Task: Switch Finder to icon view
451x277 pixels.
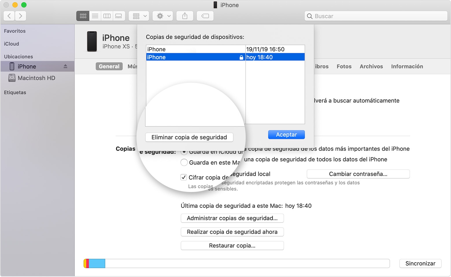Action: pos(83,16)
